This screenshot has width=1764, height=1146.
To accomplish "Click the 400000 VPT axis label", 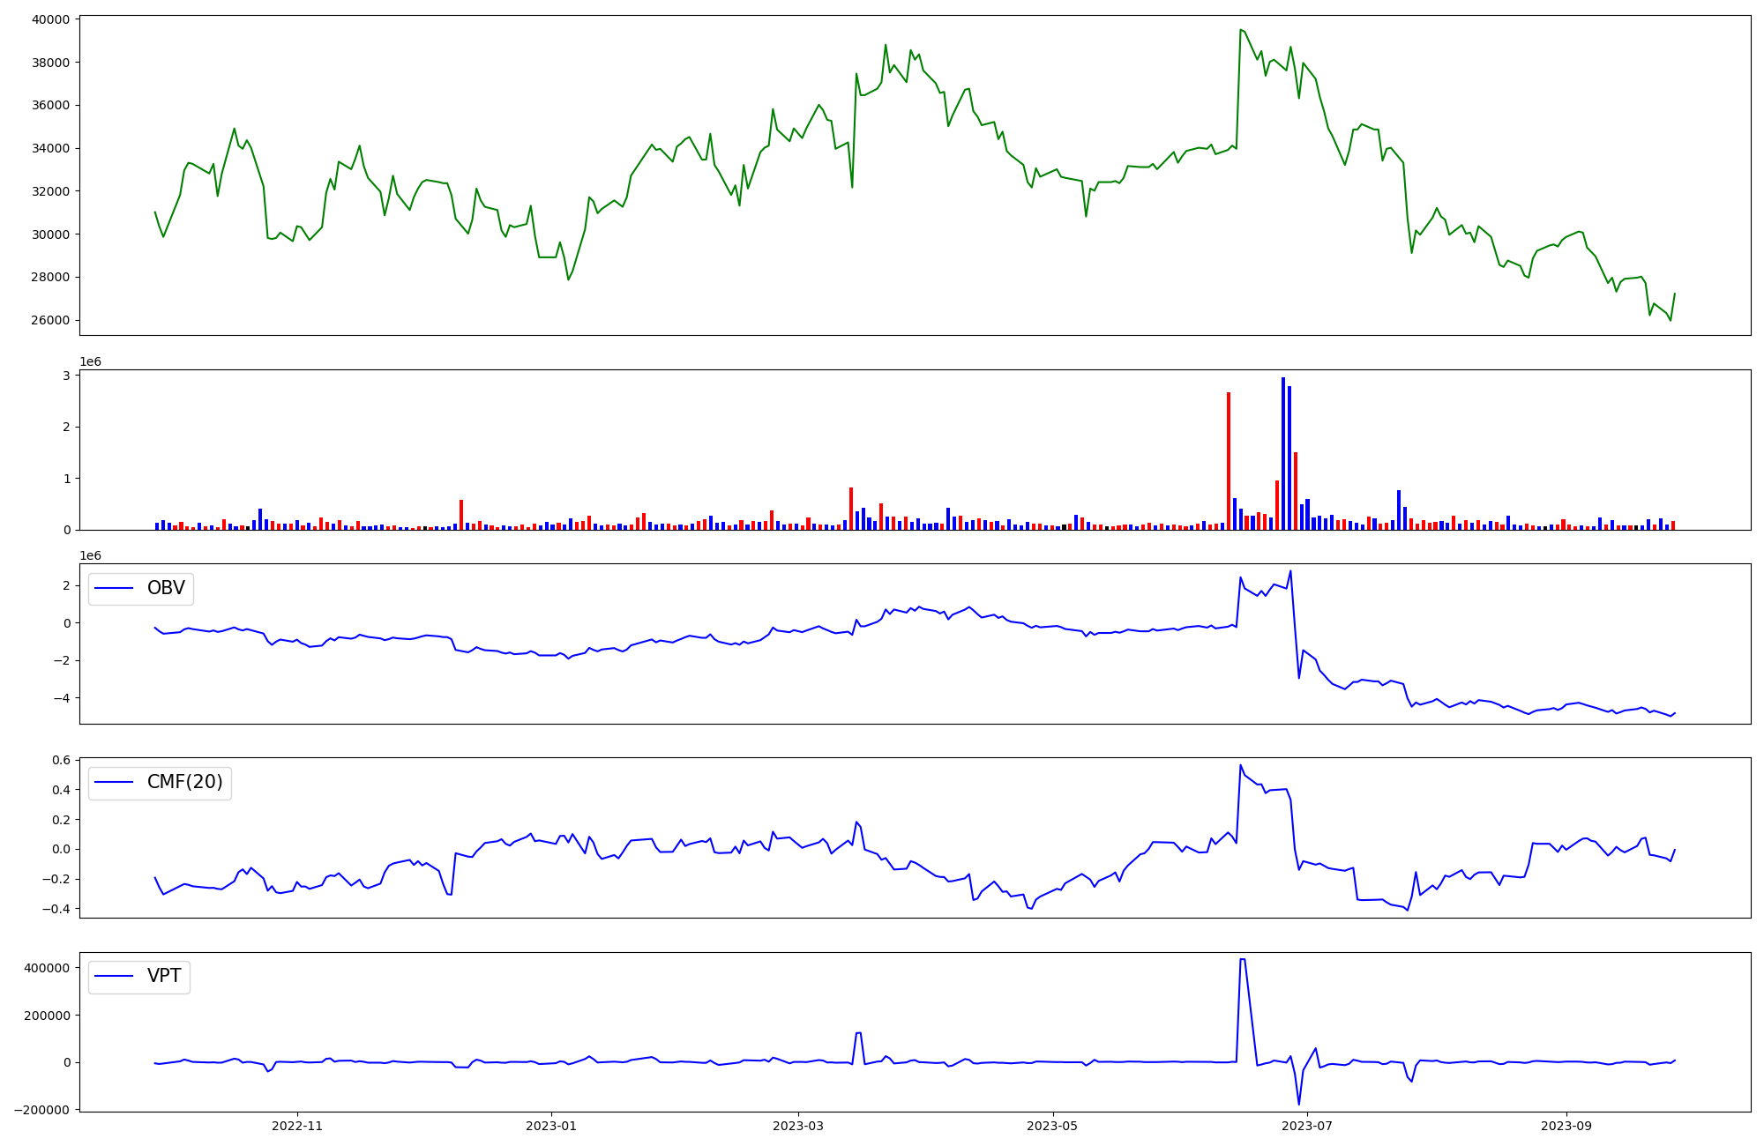I will pyautogui.click(x=47, y=968).
